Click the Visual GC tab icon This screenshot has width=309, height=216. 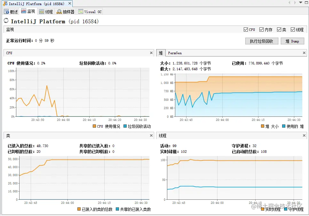point(80,11)
